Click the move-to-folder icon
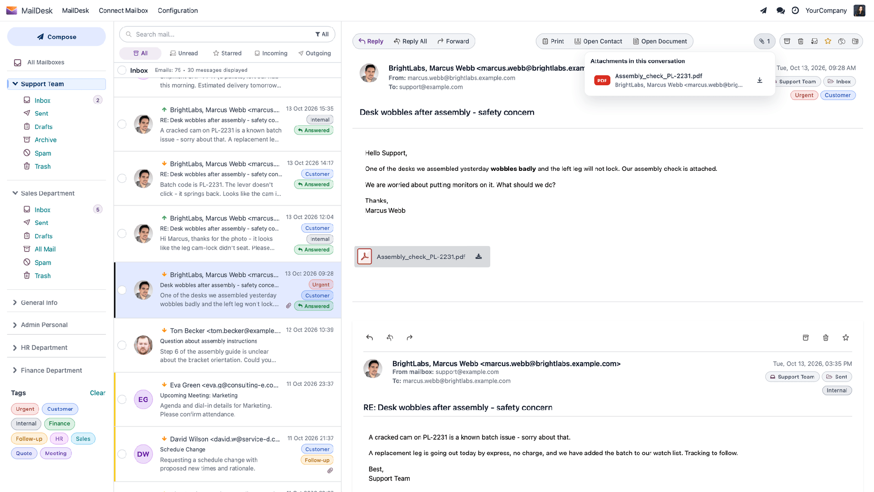 [x=855, y=41]
